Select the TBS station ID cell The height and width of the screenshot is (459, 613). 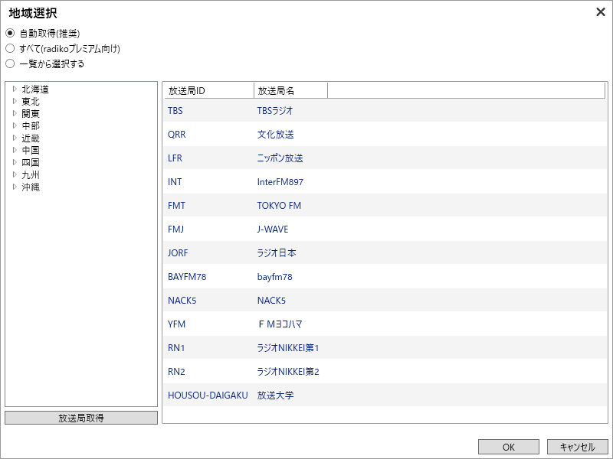[175, 110]
